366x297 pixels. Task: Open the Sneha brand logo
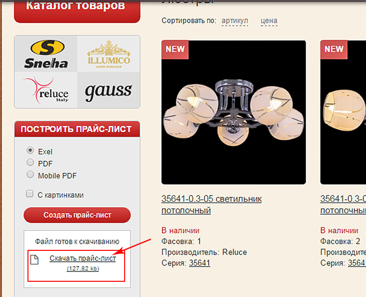point(46,54)
